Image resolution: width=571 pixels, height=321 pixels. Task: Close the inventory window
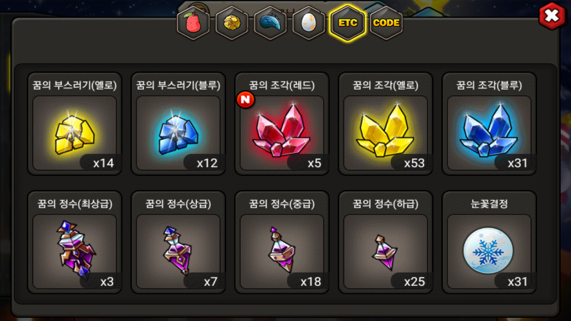tap(552, 16)
